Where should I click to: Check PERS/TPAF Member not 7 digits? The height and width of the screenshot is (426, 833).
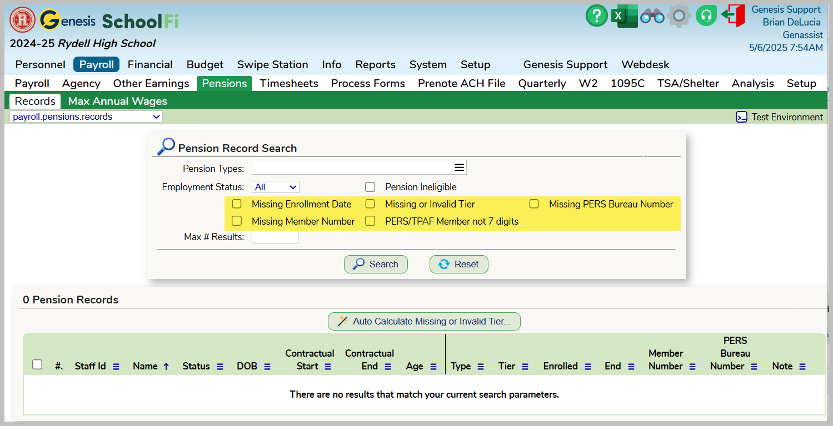tap(370, 221)
